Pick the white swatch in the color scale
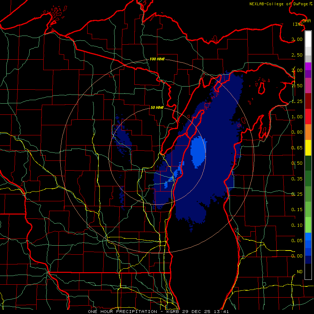The width and height of the screenshot is (314, 314). click(x=308, y=39)
